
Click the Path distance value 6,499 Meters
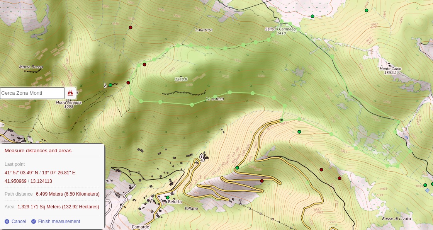[68, 194]
